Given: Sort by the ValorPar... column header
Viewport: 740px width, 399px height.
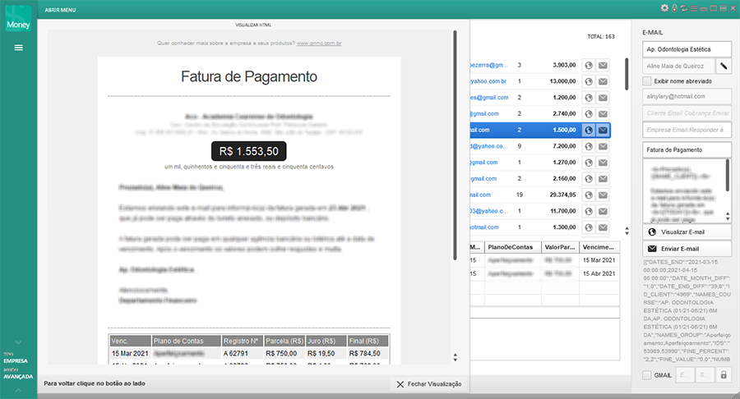Looking at the screenshot, I should click(x=560, y=247).
